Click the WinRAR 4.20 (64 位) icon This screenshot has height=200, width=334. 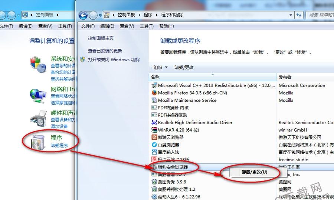click(x=154, y=130)
